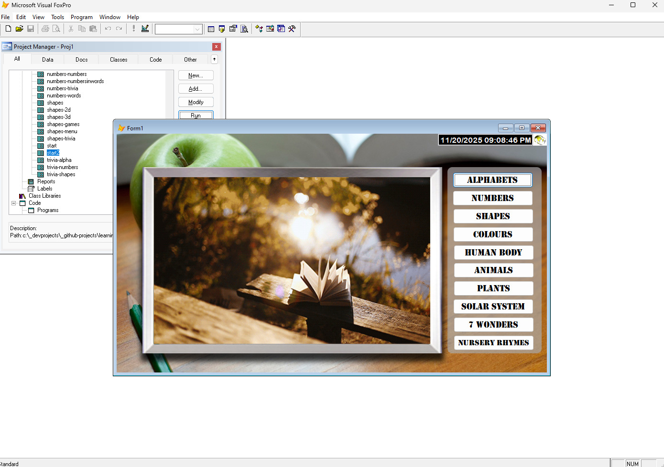
Task: Open the database dropdown in toolbar
Action: point(197,29)
